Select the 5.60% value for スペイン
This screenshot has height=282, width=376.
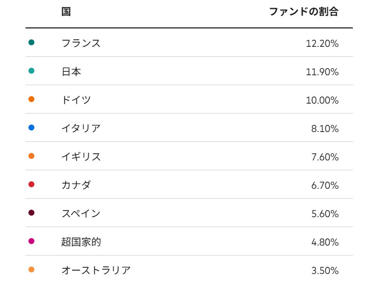click(325, 214)
